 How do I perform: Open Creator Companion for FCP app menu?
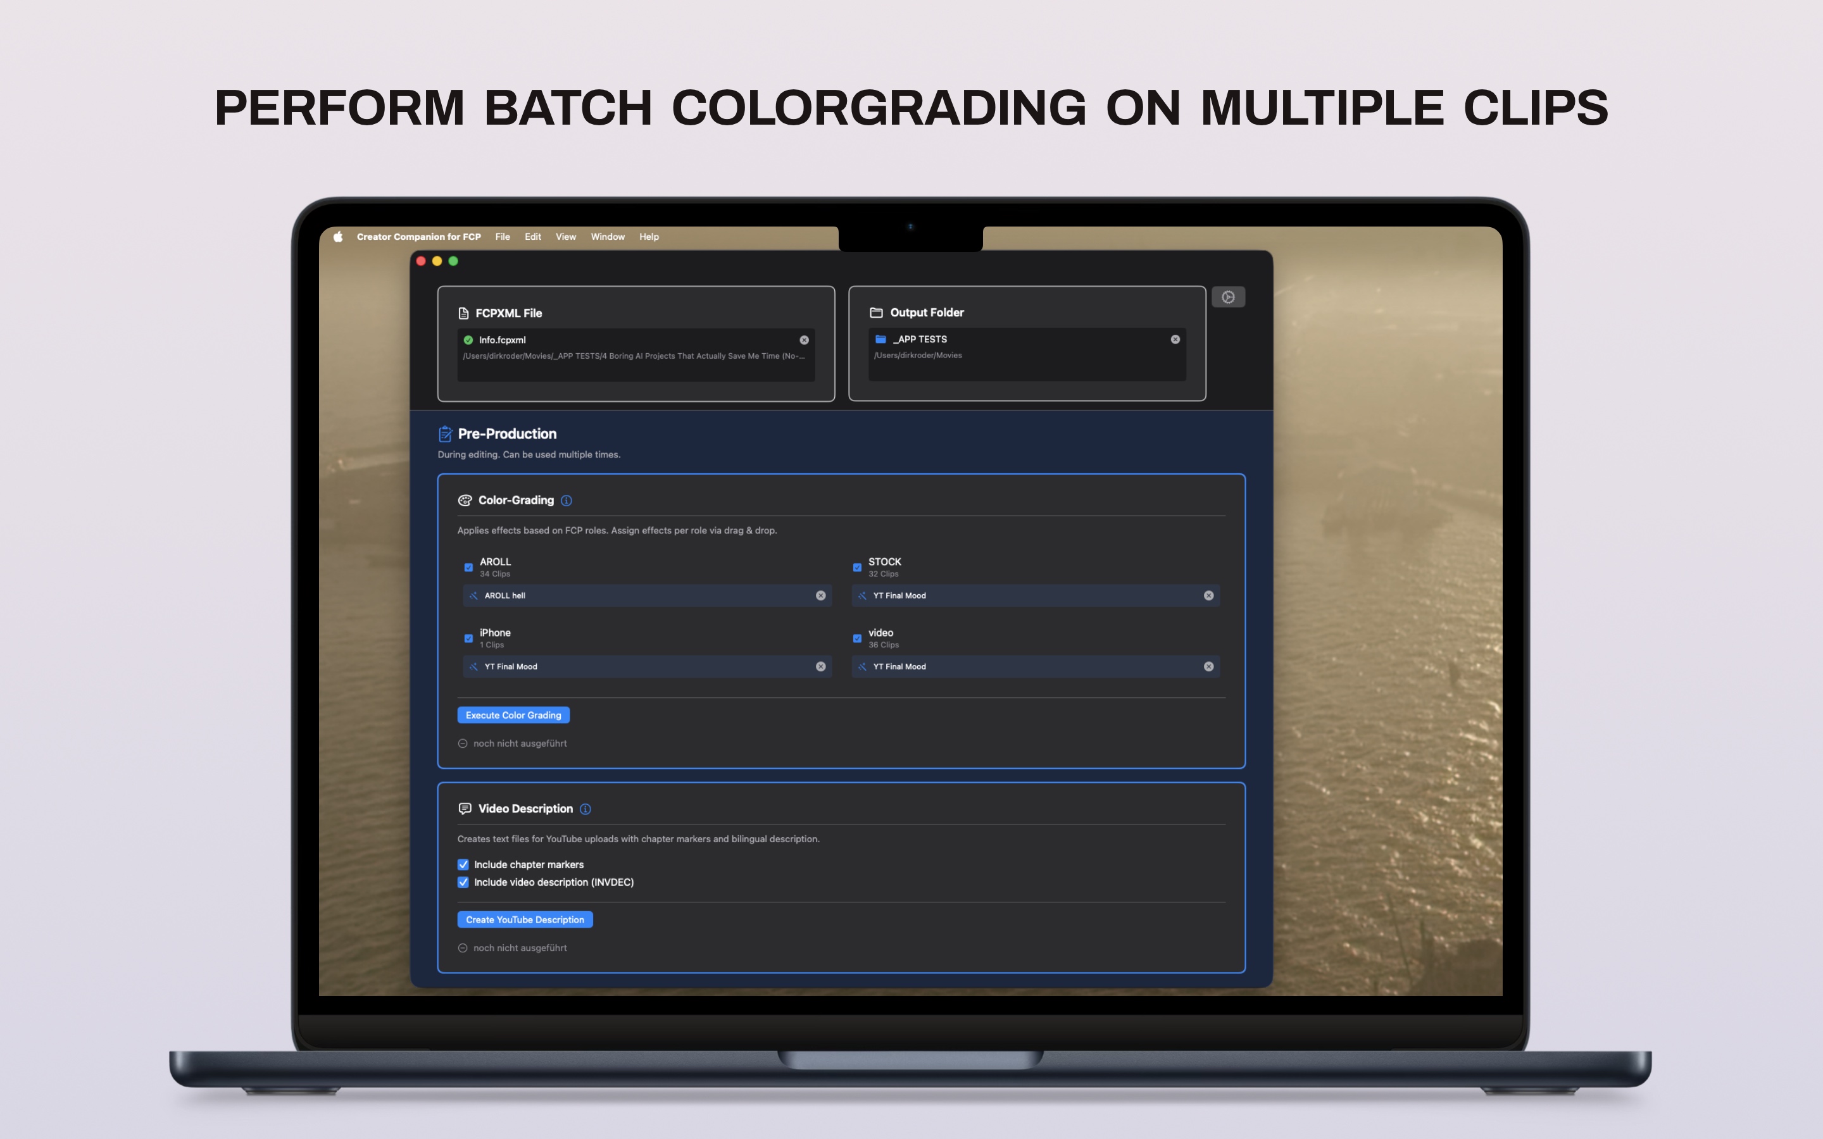[419, 237]
